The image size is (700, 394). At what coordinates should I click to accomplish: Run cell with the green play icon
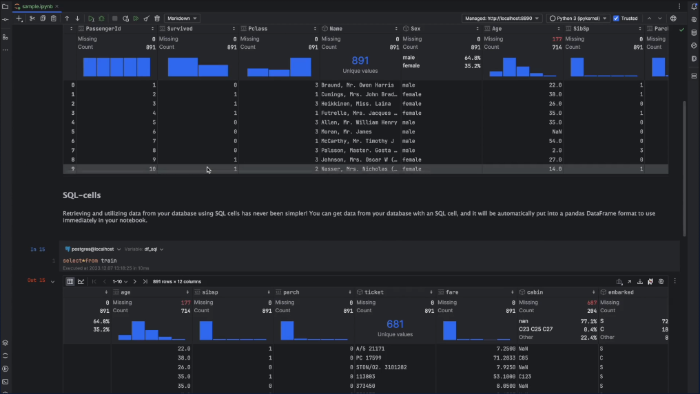(91, 19)
